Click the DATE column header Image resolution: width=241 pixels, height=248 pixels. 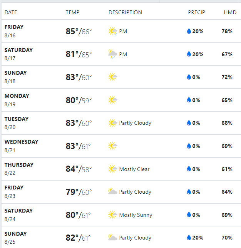11,12
